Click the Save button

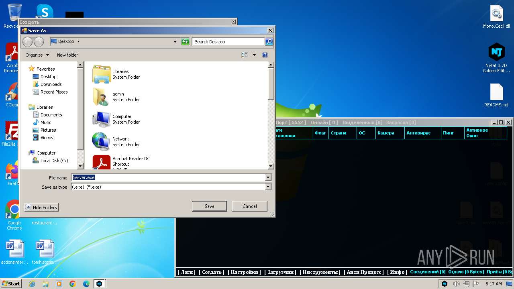(x=209, y=206)
